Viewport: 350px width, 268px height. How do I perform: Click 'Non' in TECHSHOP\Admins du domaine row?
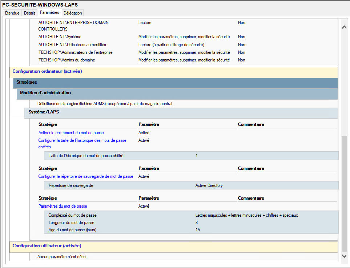click(x=242, y=60)
